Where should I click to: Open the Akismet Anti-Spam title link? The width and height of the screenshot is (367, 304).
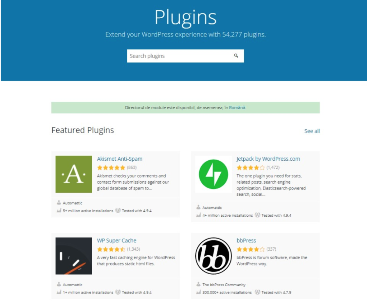point(120,159)
